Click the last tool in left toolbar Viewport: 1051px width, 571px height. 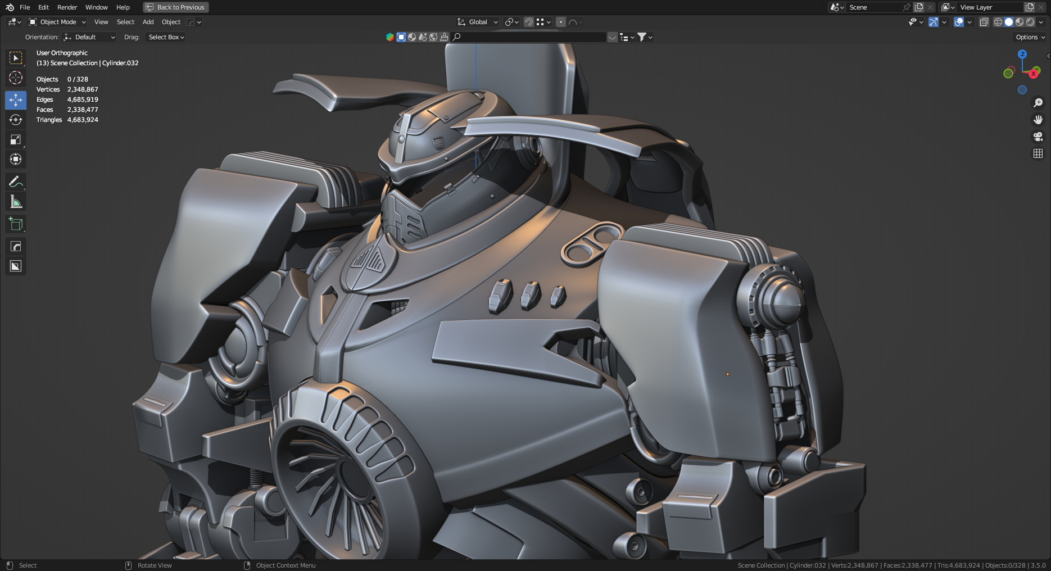[x=16, y=266]
